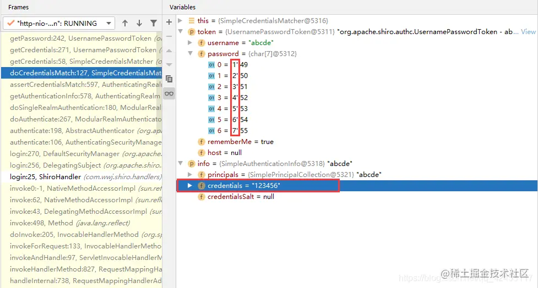
Task: Click the credentials field 'f' icon
Action: point(202,186)
